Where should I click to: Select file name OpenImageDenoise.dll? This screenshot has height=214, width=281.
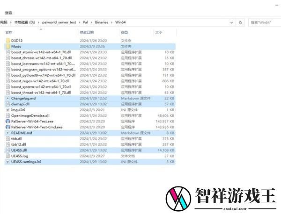click(30, 115)
